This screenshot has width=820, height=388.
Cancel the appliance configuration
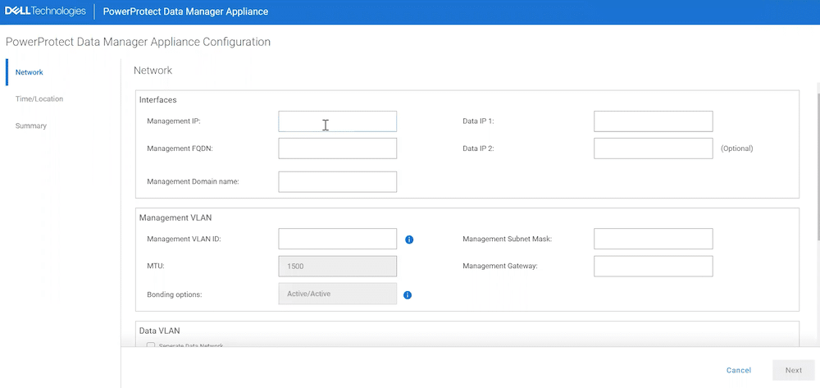pyautogui.click(x=739, y=370)
